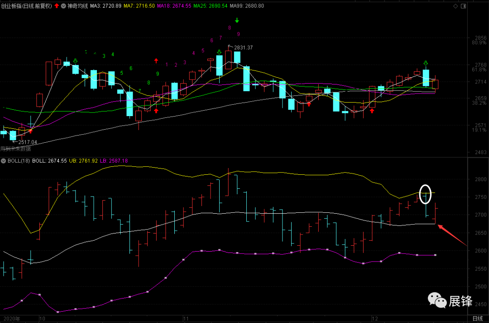This screenshot has width=489, height=323.
Task: Click the 用到未来数据 notice text
Action: [15, 149]
